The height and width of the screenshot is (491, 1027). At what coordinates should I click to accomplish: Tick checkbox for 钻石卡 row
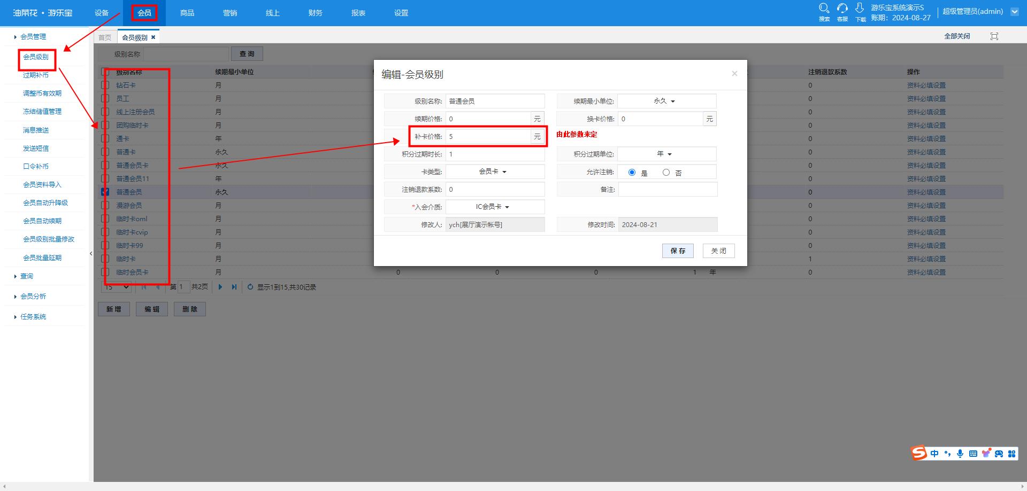pyautogui.click(x=105, y=85)
